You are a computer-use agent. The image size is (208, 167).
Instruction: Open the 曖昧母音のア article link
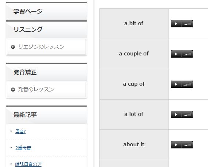(x=28, y=164)
